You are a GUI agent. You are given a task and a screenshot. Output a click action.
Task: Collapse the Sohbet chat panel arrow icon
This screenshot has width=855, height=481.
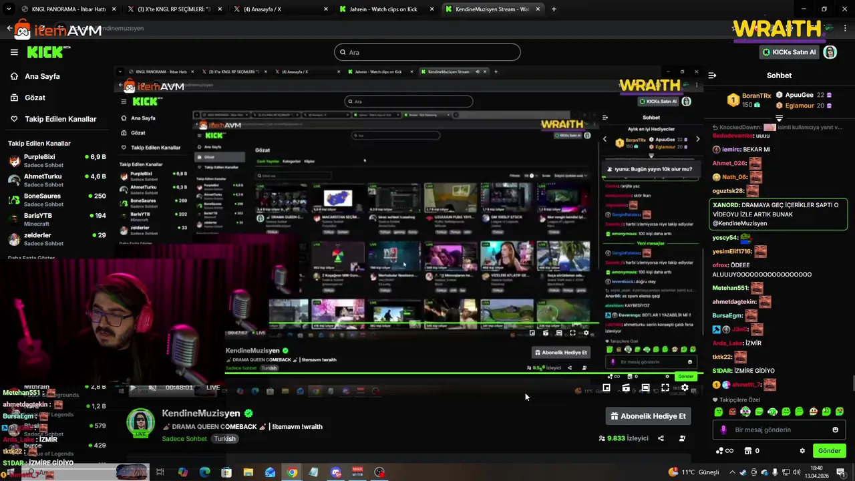point(712,75)
